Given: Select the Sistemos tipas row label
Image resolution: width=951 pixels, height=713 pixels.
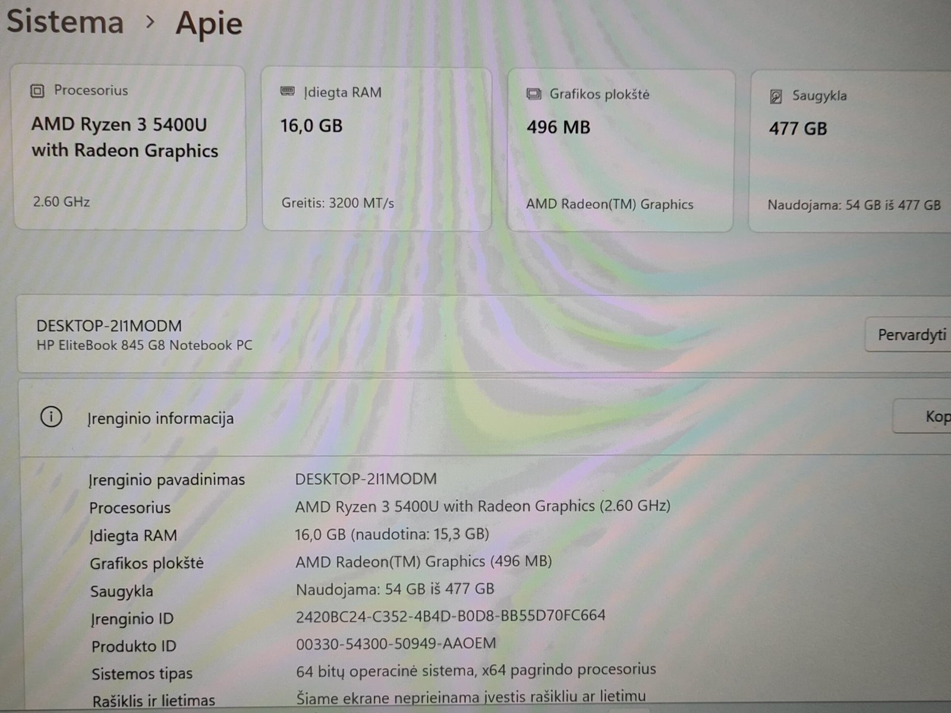Looking at the screenshot, I should [142, 674].
